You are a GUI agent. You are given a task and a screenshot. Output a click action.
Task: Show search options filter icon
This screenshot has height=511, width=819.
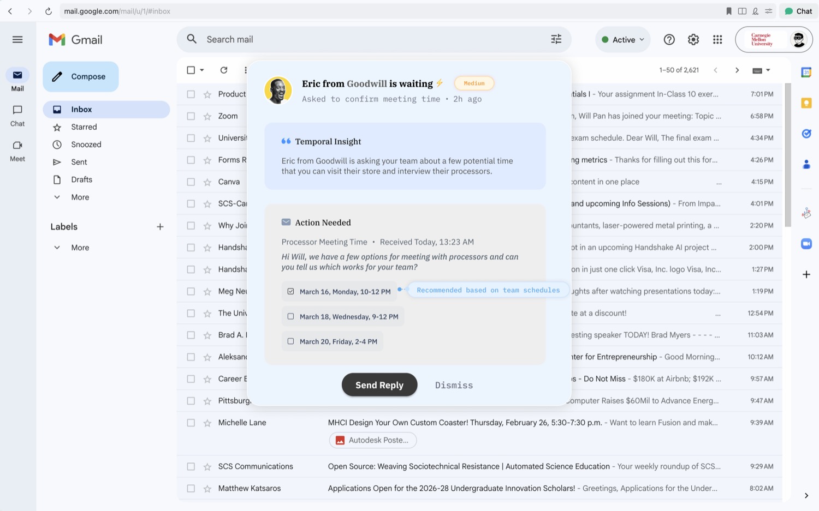[556, 39]
